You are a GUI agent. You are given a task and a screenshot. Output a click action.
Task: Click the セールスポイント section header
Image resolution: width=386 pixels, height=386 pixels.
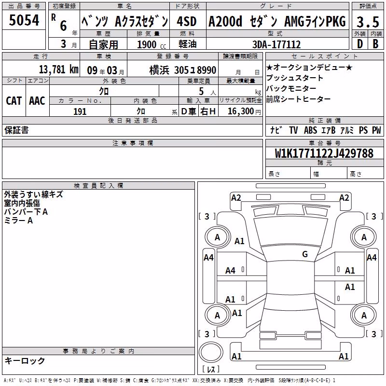tap(324, 56)
